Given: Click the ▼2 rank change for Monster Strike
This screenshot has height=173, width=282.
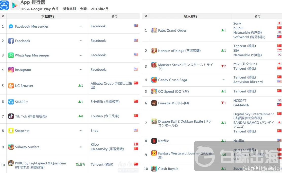Looking at the screenshot, I should pyautogui.click(x=223, y=66).
